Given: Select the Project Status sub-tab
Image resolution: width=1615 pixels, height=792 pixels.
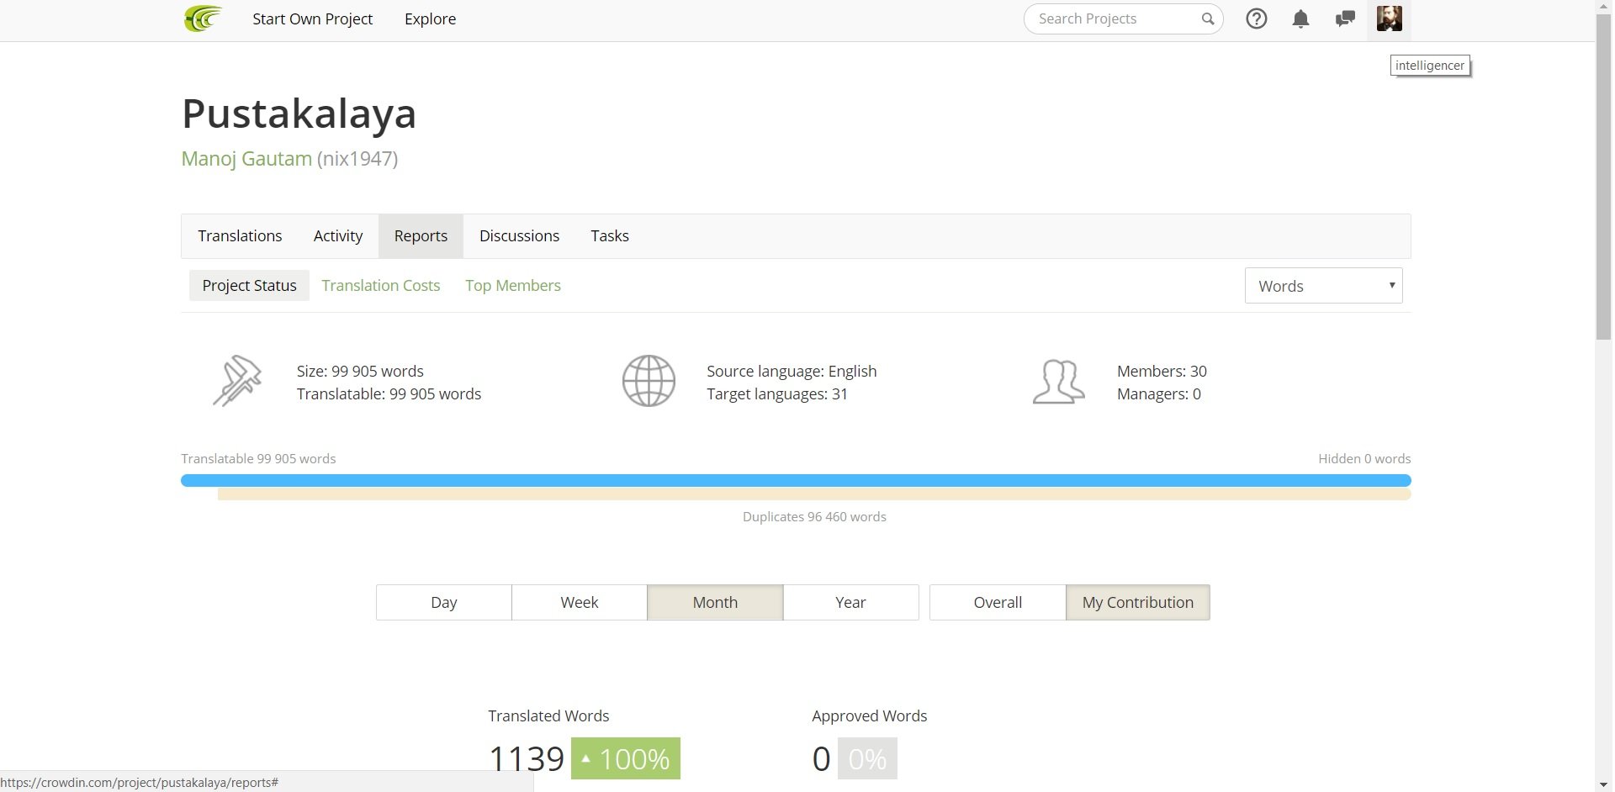Looking at the screenshot, I should (249, 286).
